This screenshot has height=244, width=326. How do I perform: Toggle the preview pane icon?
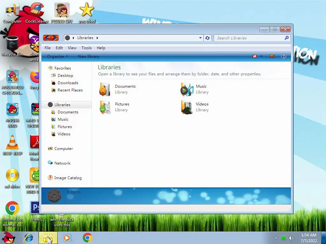[x=272, y=56]
